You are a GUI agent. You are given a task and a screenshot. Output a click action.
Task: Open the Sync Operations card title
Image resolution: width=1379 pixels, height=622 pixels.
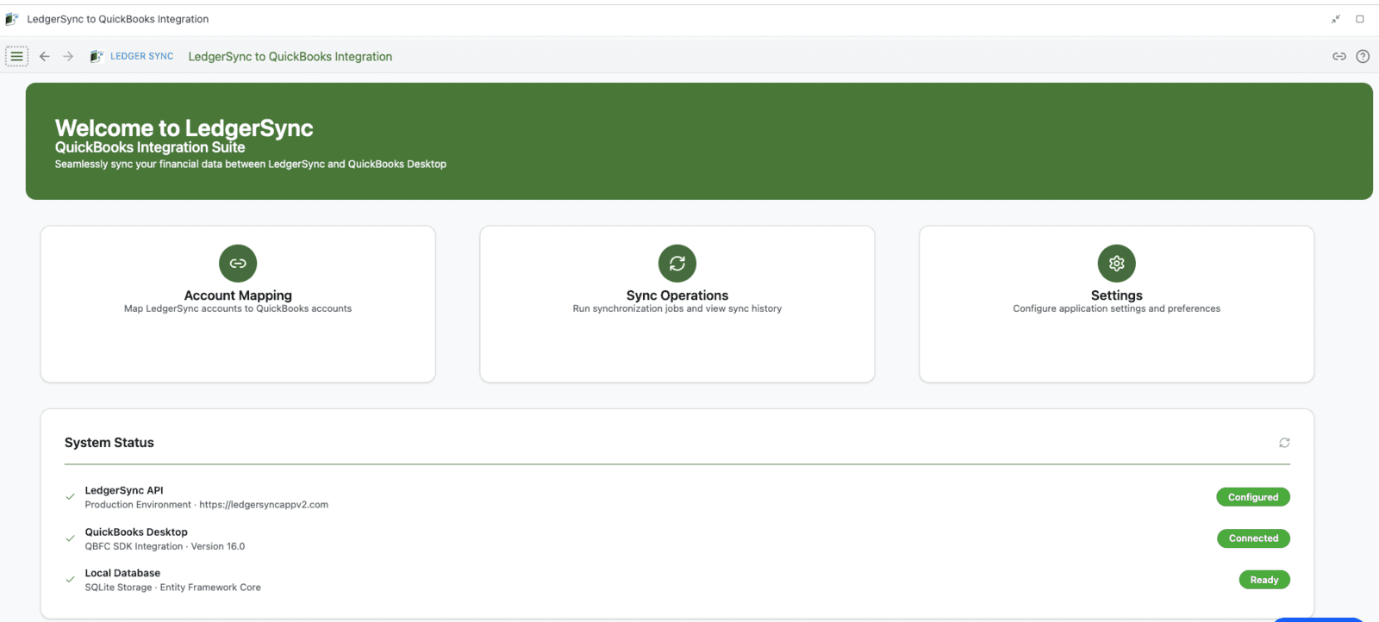click(677, 295)
